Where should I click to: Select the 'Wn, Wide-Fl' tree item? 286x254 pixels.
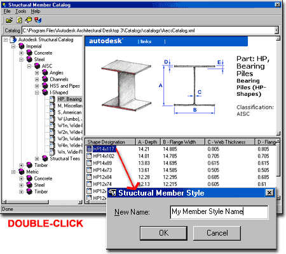tap(70, 152)
